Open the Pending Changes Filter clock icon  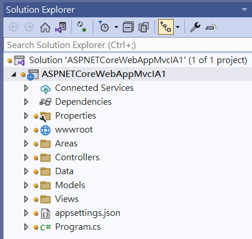104,27
